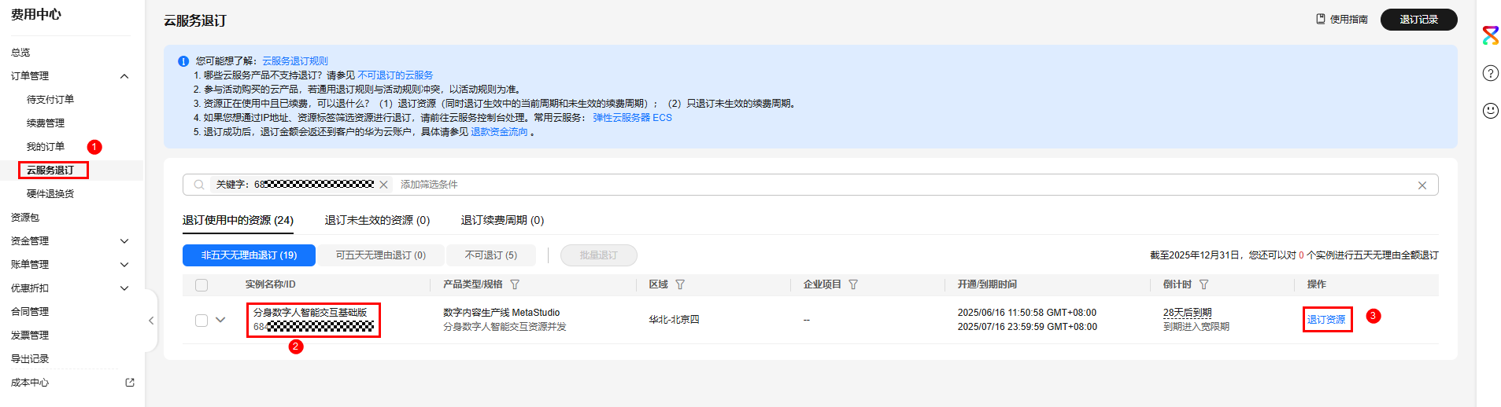Open the 产品类型/规格 column filter icon
Image resolution: width=1501 pixels, height=407 pixels.
[515, 284]
